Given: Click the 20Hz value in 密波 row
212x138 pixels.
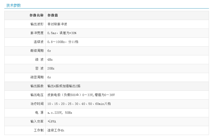Looking at the screenshot, I should 51,68.
